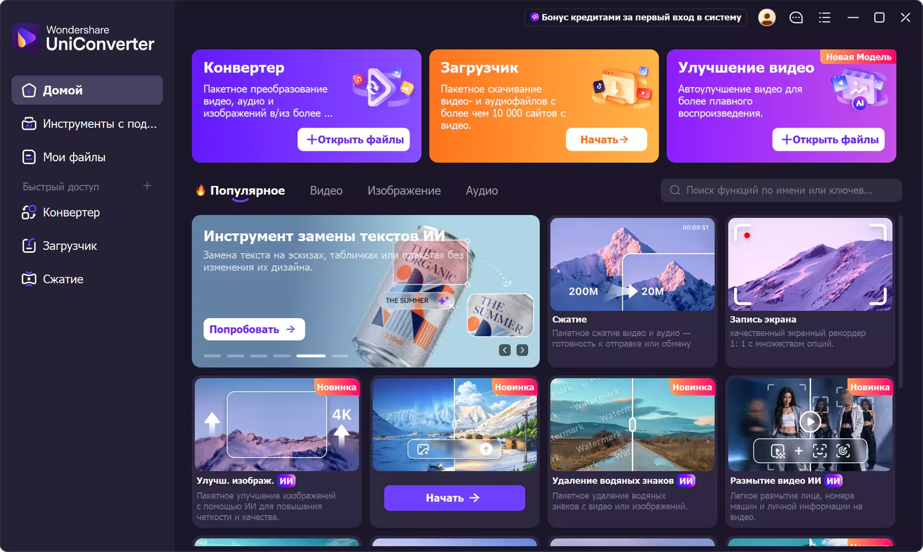The image size is (923, 552).
Task: Show next banner slide arrow
Action: click(522, 350)
